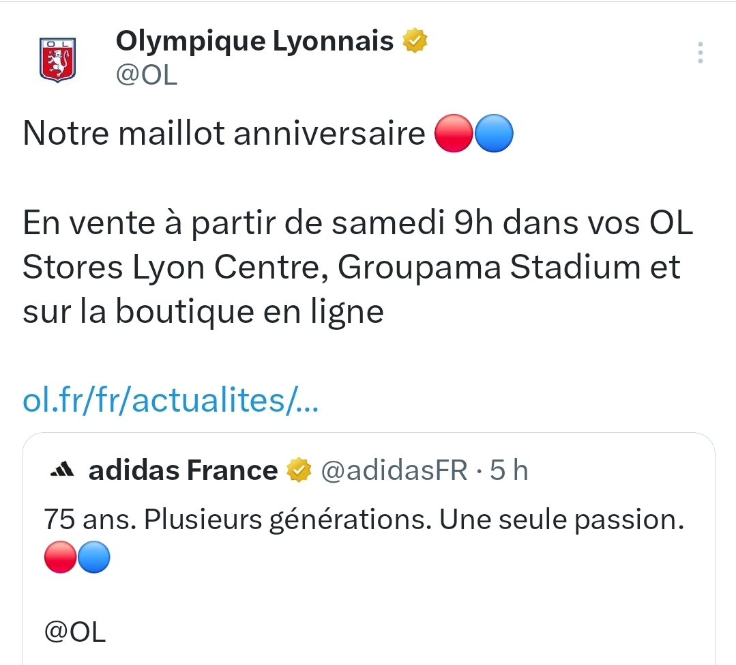Open the '5 h' timestamp of quoted tweet
Image resolution: width=736 pixels, height=665 pixels.
pos(509,470)
